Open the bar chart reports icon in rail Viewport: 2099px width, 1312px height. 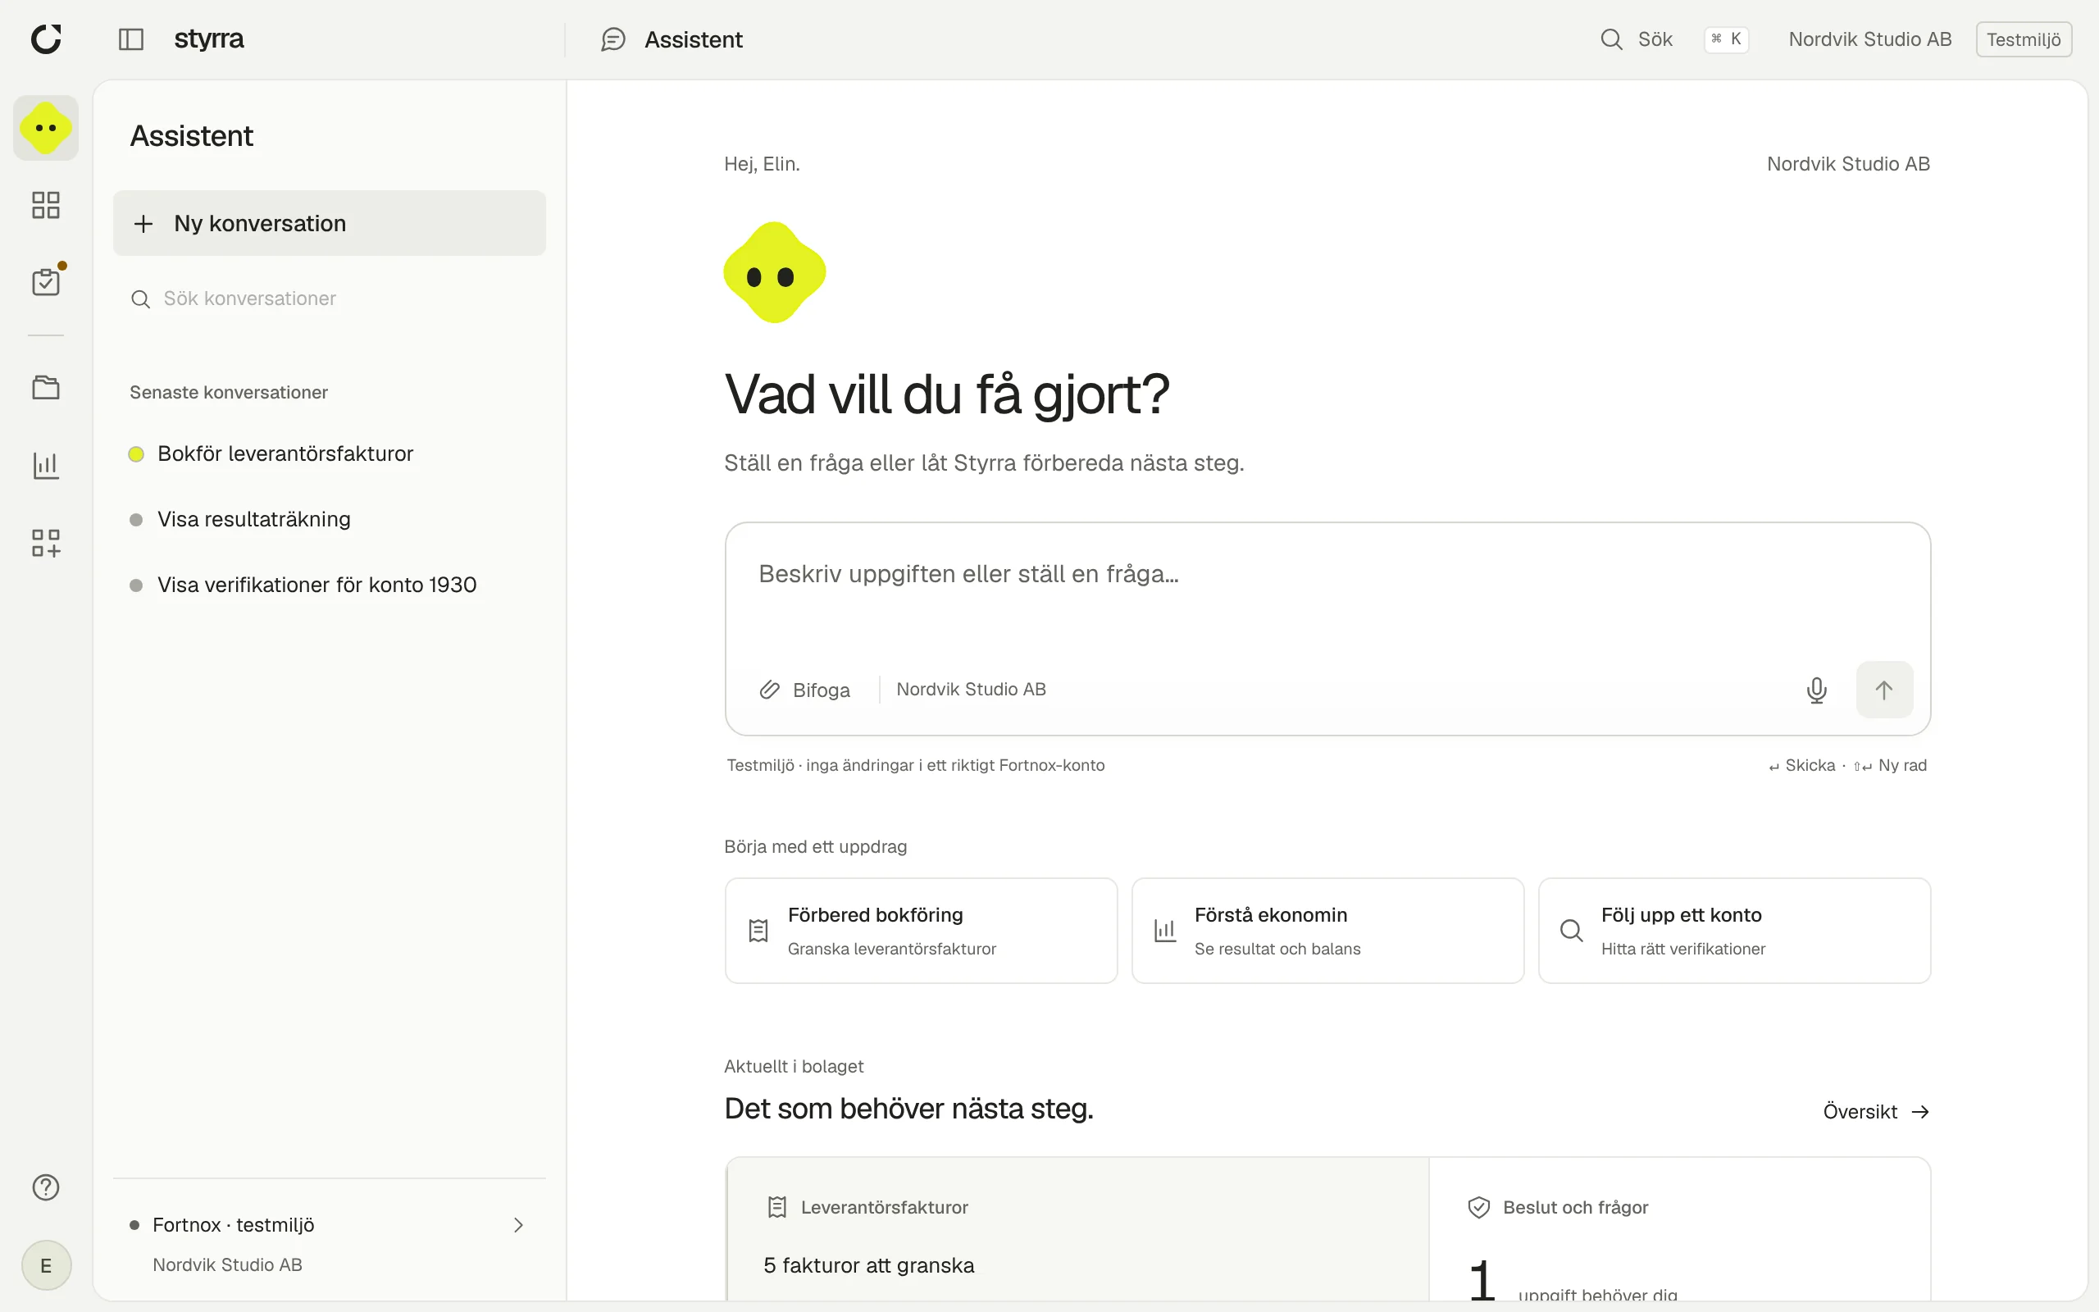click(x=46, y=465)
